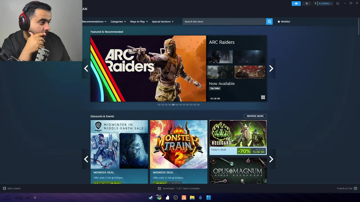Enter Big Picture mode via monitor icon

coord(338,3)
